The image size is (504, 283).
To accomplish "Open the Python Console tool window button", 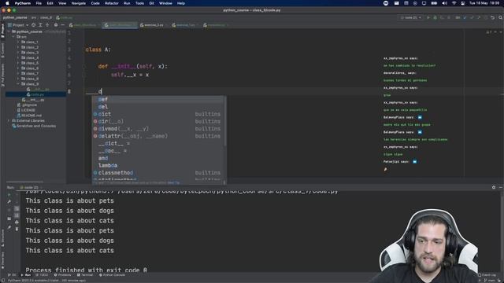I will click(x=112, y=275).
